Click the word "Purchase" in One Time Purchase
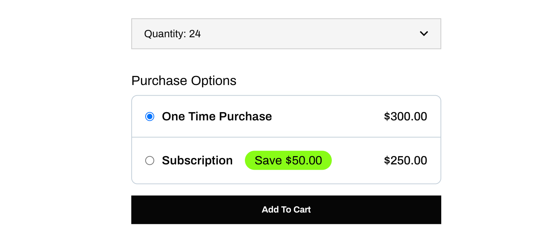 (245, 117)
